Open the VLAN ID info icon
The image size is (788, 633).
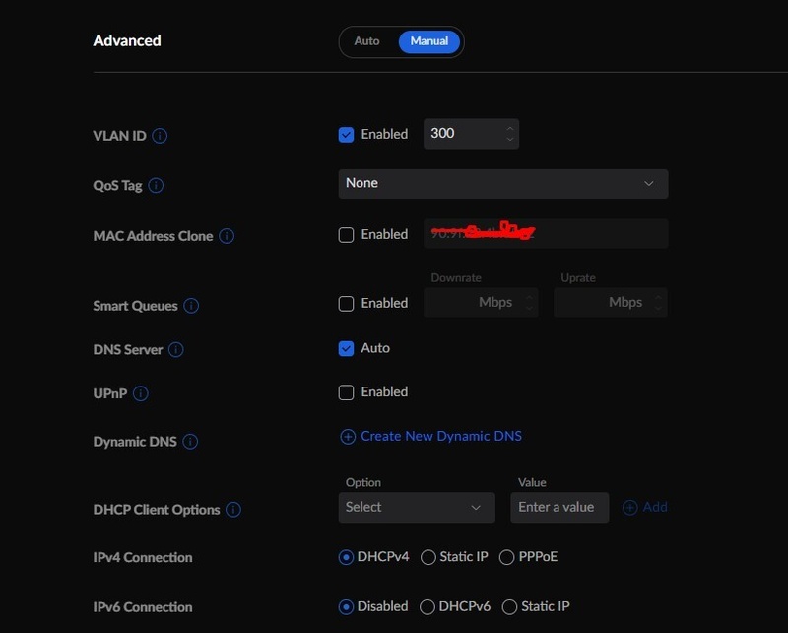[x=160, y=136]
